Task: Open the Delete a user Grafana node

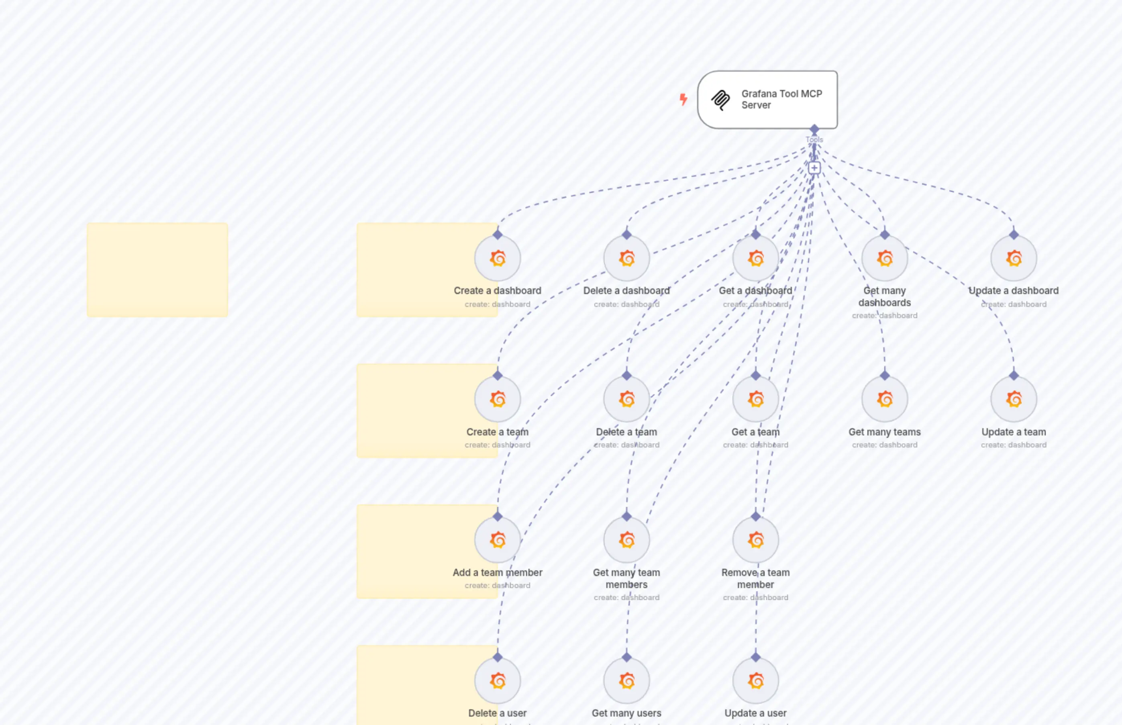Action: pyautogui.click(x=497, y=680)
